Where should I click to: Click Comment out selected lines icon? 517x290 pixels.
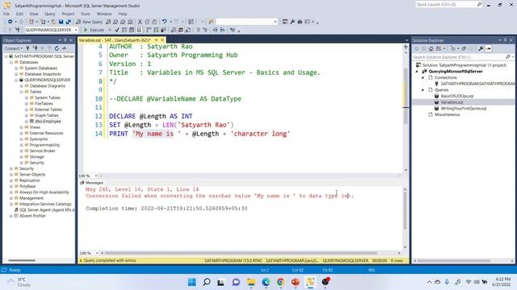point(198,30)
